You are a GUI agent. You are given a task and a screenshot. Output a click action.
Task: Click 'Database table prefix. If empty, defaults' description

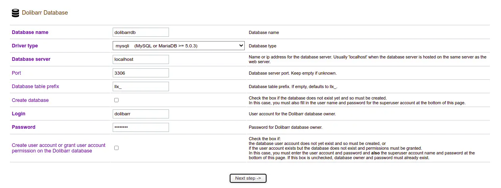pos(293,87)
